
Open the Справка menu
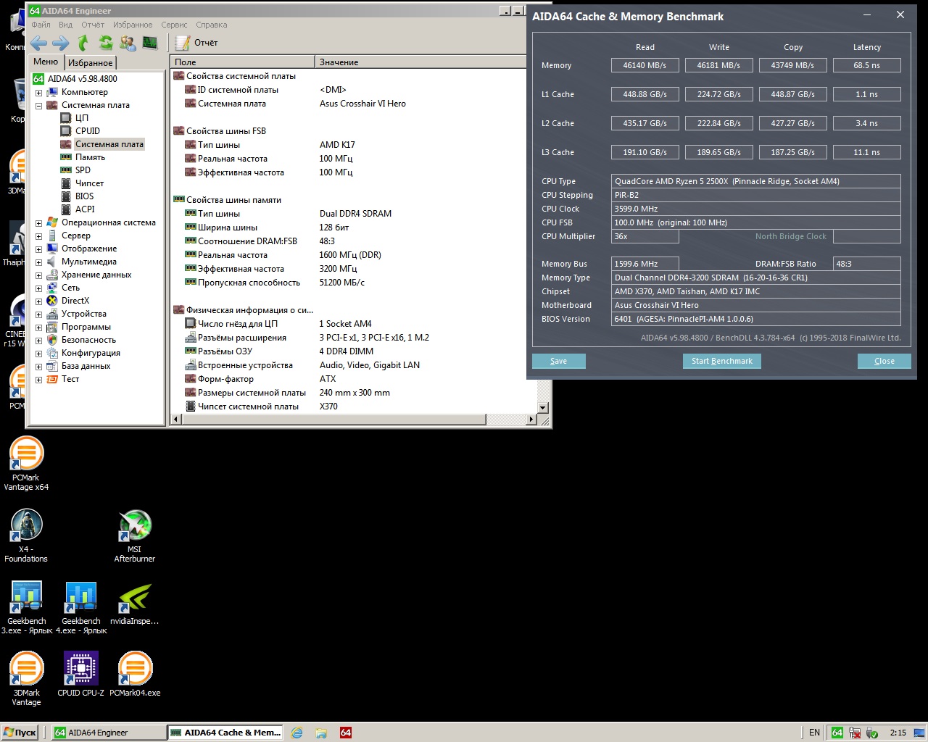(x=212, y=25)
